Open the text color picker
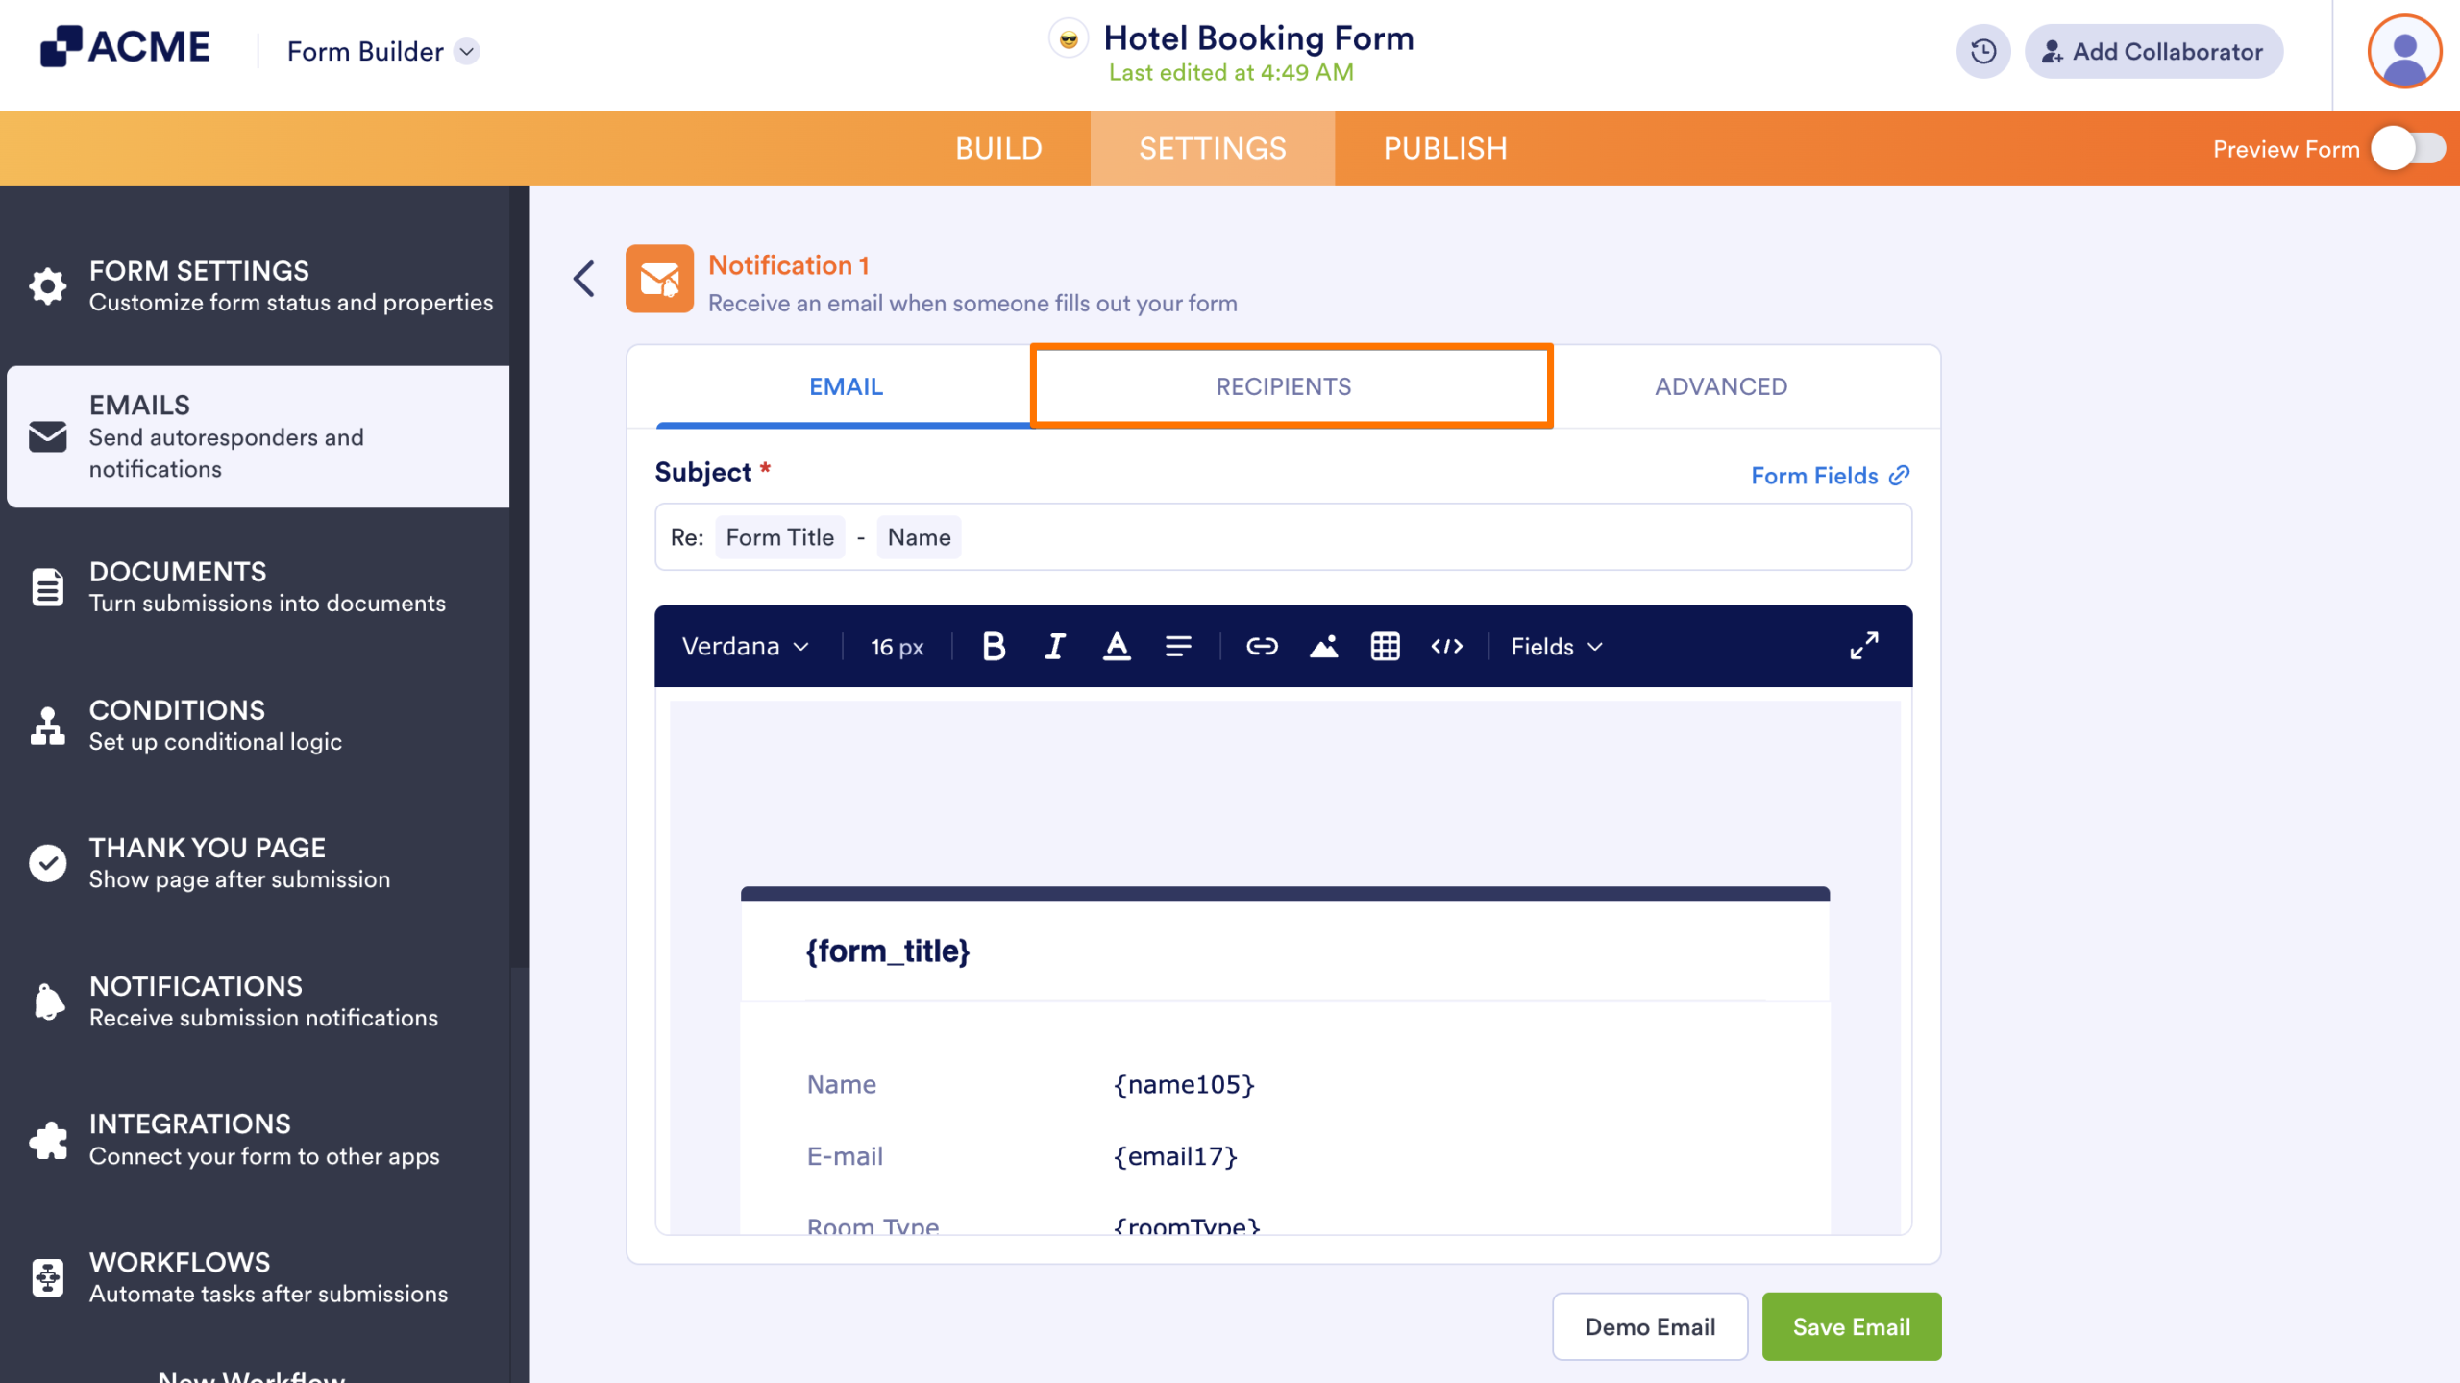2460x1383 pixels. pos(1117,646)
